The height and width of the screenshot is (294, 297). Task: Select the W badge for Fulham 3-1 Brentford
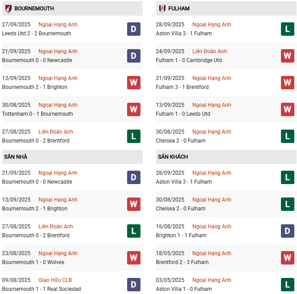pyautogui.click(x=287, y=83)
